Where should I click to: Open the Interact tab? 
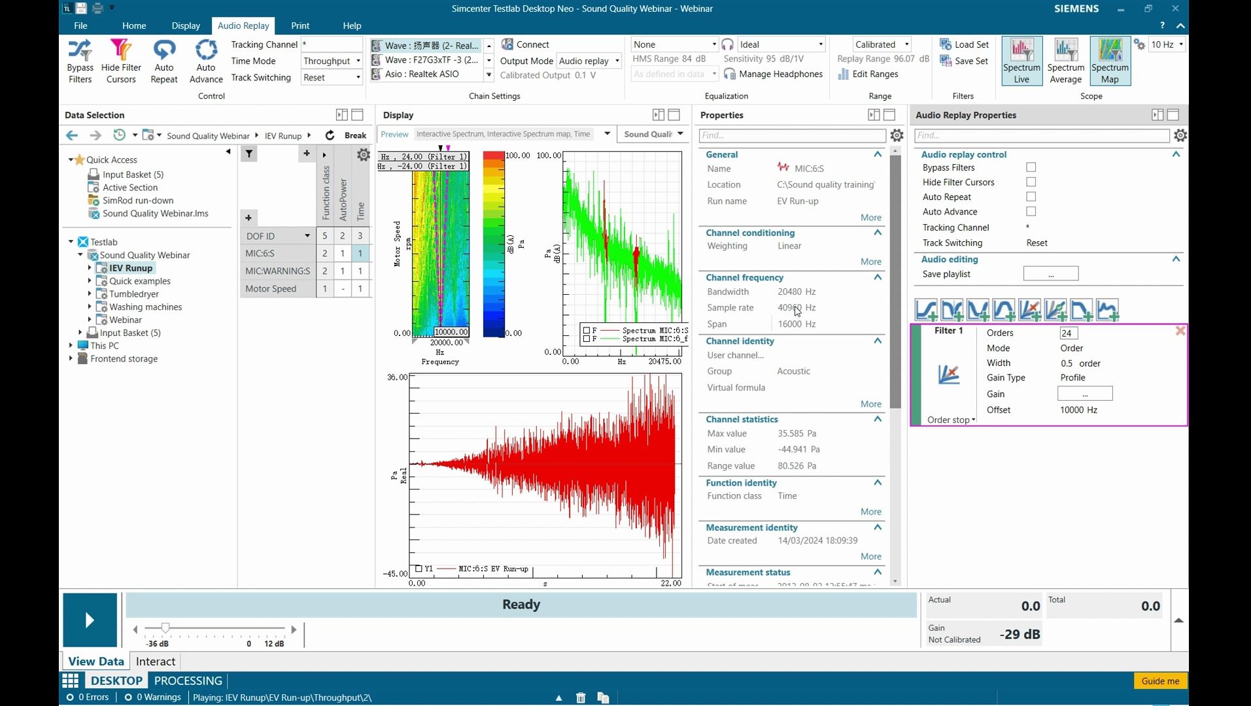(x=155, y=662)
